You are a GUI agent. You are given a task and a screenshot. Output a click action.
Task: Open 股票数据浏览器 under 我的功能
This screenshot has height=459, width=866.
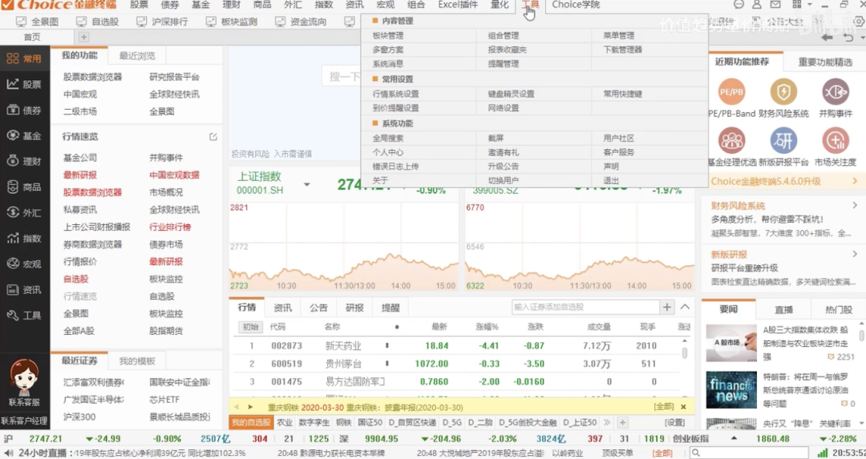pyautogui.click(x=92, y=77)
